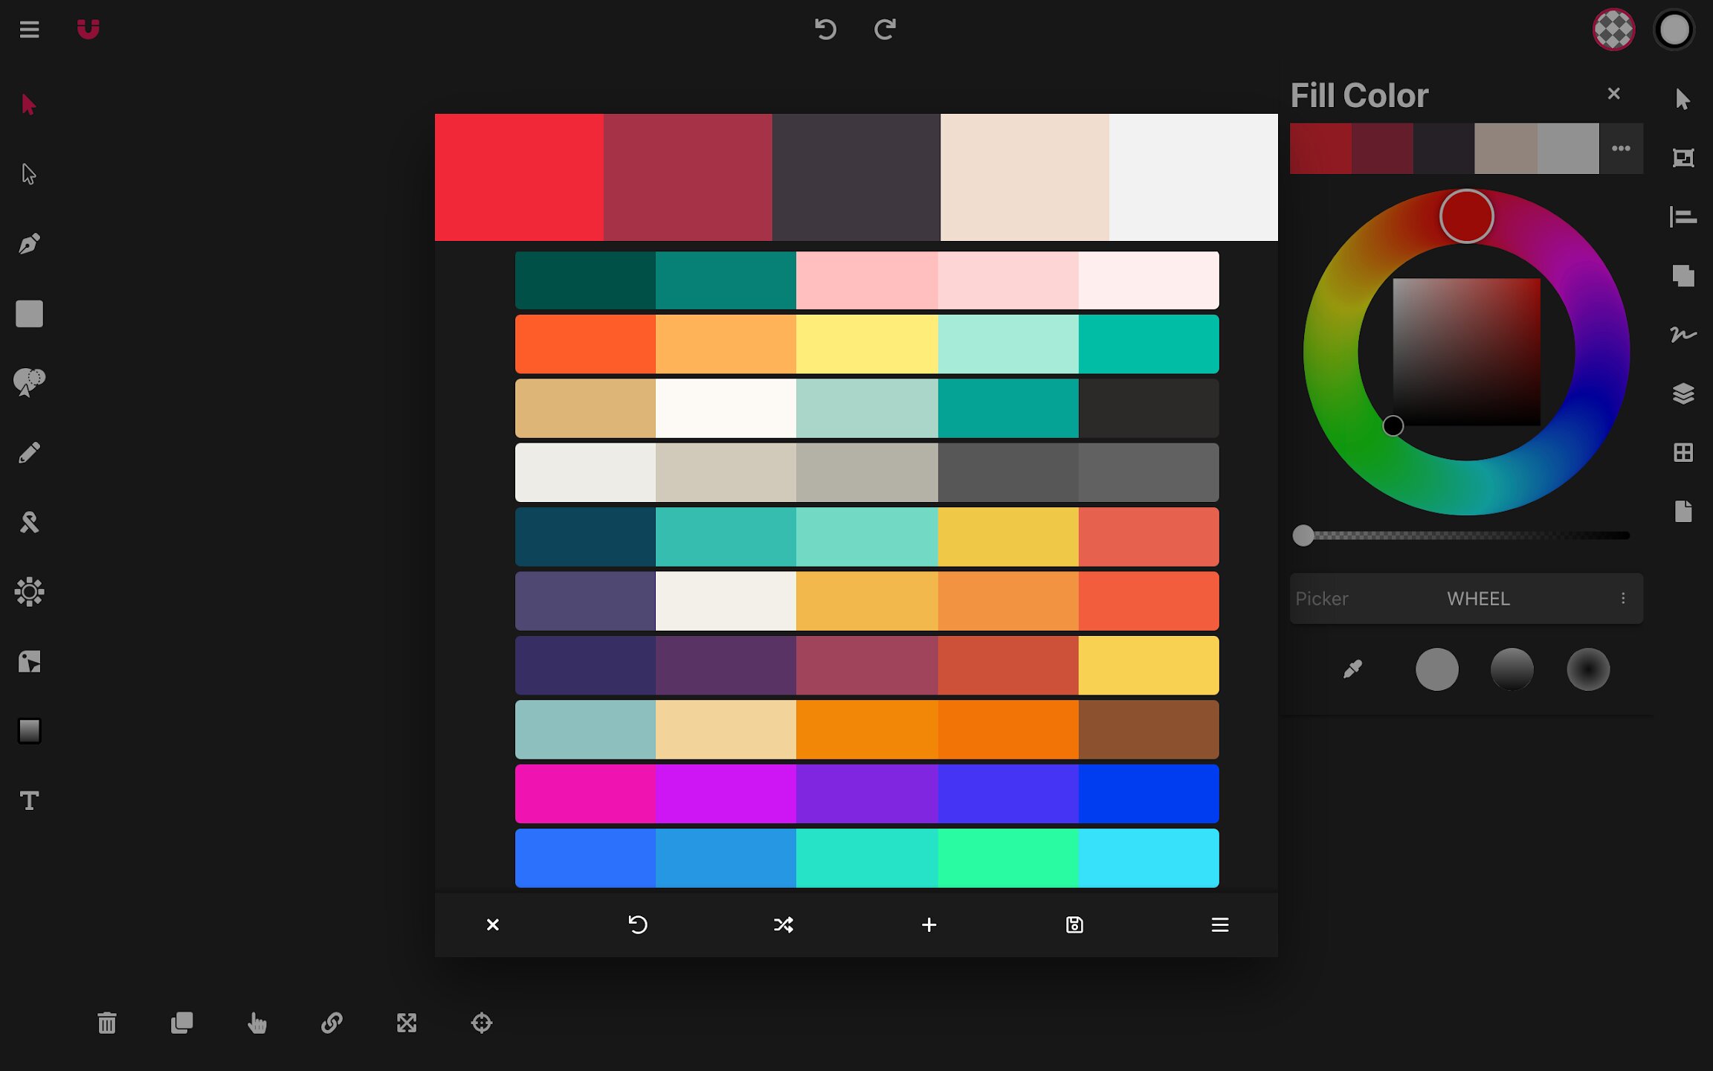The height and width of the screenshot is (1071, 1713).
Task: Click the save palette icon
Action: (x=1074, y=924)
